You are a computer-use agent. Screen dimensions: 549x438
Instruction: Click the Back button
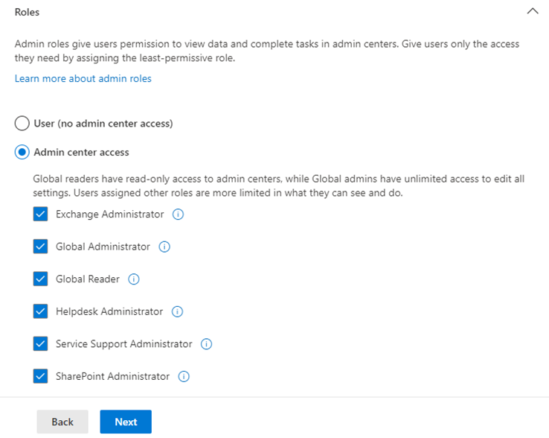tap(62, 422)
